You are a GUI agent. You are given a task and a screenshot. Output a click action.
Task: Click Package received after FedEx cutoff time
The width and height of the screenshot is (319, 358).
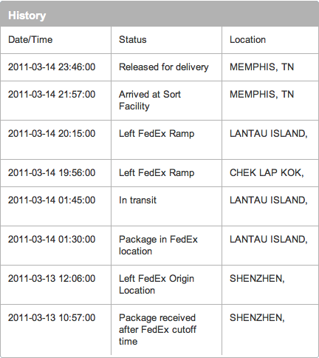157,329
